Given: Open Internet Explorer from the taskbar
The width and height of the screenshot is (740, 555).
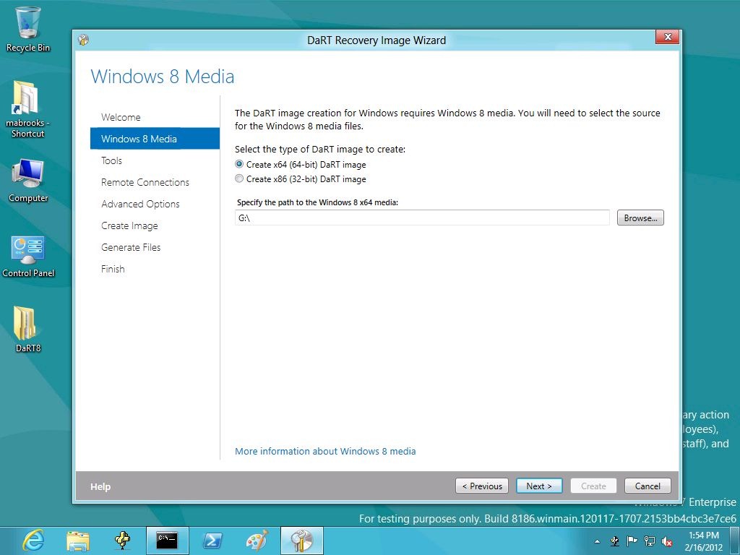Looking at the screenshot, I should [33, 541].
